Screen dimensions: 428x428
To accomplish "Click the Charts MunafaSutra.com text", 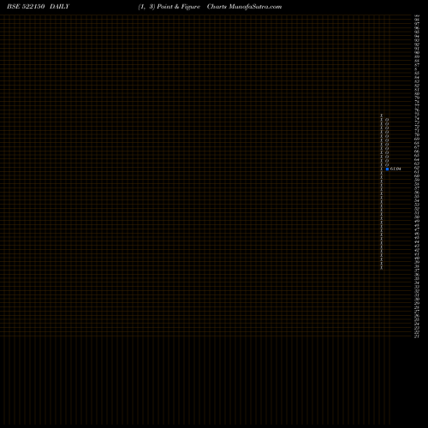I will (244, 7).
